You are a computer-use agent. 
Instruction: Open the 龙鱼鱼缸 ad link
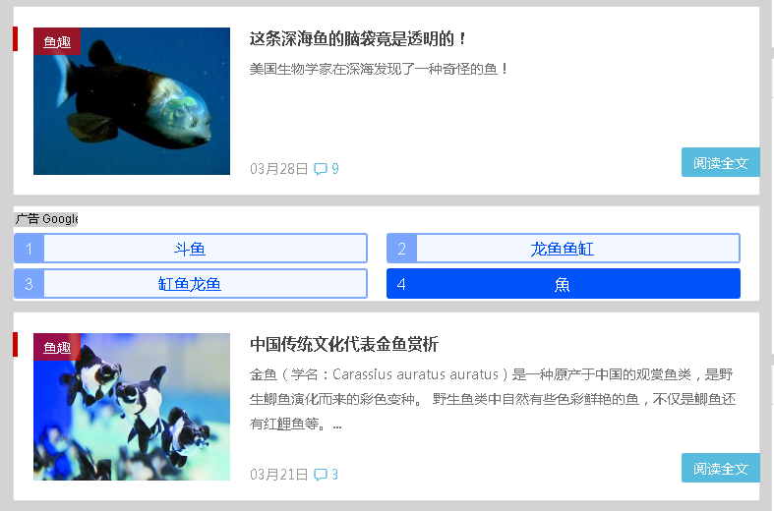(x=563, y=249)
